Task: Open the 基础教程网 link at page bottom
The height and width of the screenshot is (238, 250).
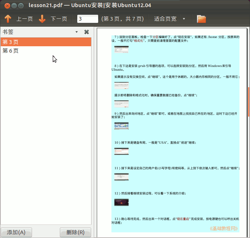Action: [x=224, y=228]
